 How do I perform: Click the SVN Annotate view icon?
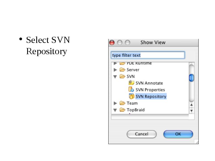pyautogui.click(x=131, y=83)
